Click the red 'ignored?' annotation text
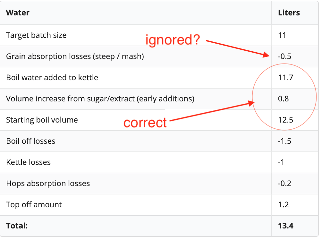Image resolution: width=322 pixels, height=240 pixels. 173,40
